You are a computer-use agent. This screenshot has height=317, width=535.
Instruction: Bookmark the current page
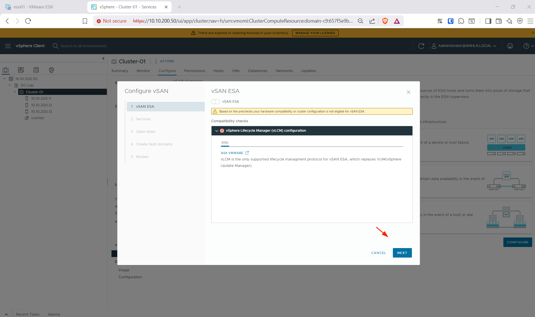click(85, 21)
